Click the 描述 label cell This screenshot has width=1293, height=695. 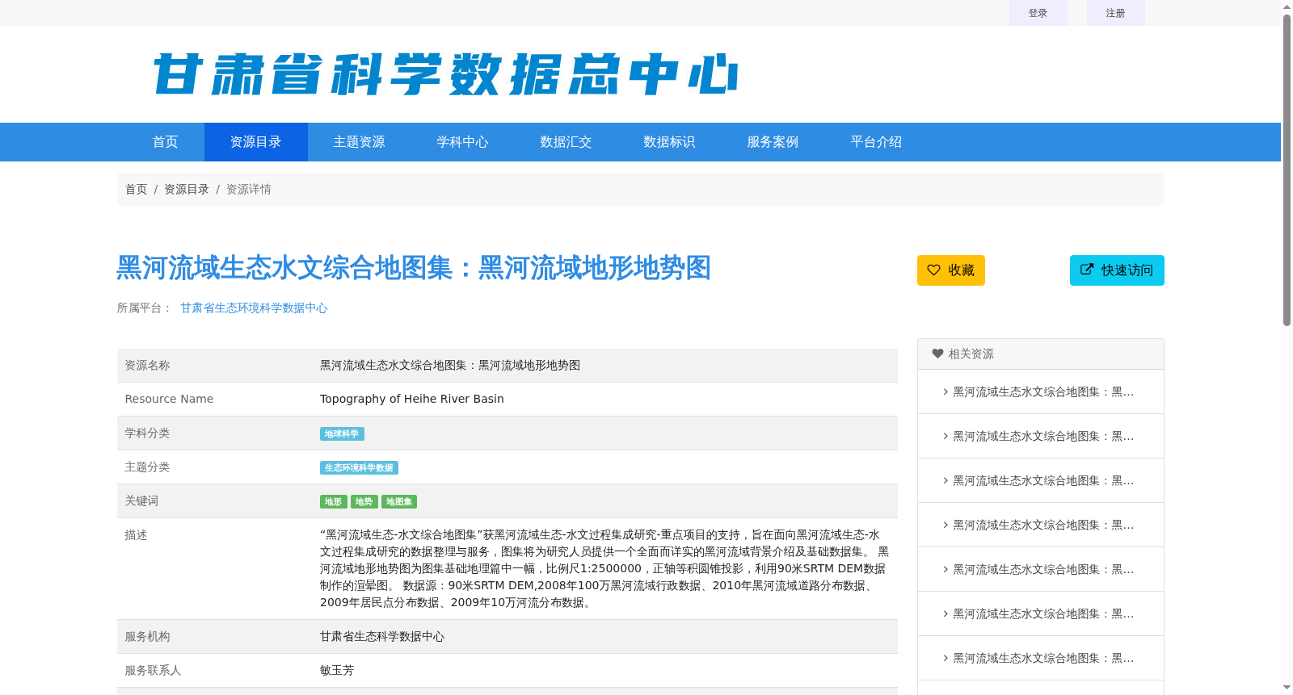pyautogui.click(x=215, y=569)
